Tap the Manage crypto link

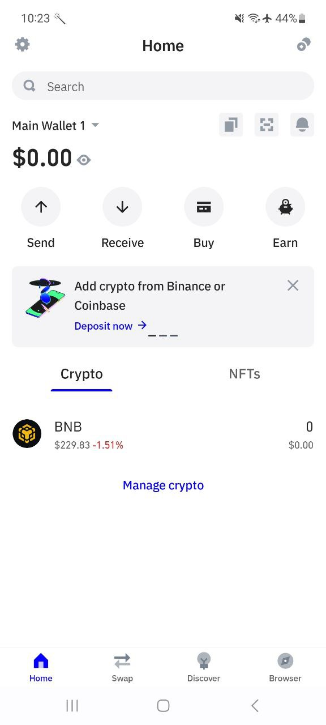(x=163, y=485)
